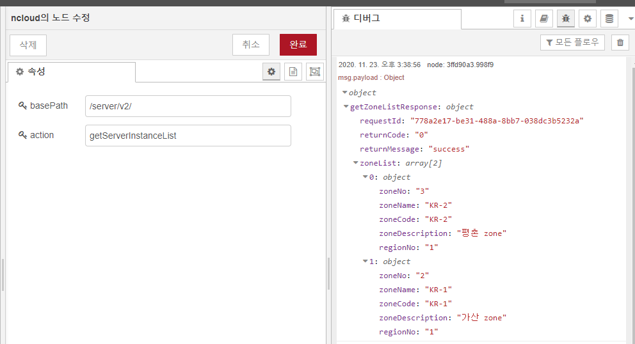Viewport: 635px width, 344px height.
Task: Select zoneDescription "평촌 zone" value
Action: (482, 233)
